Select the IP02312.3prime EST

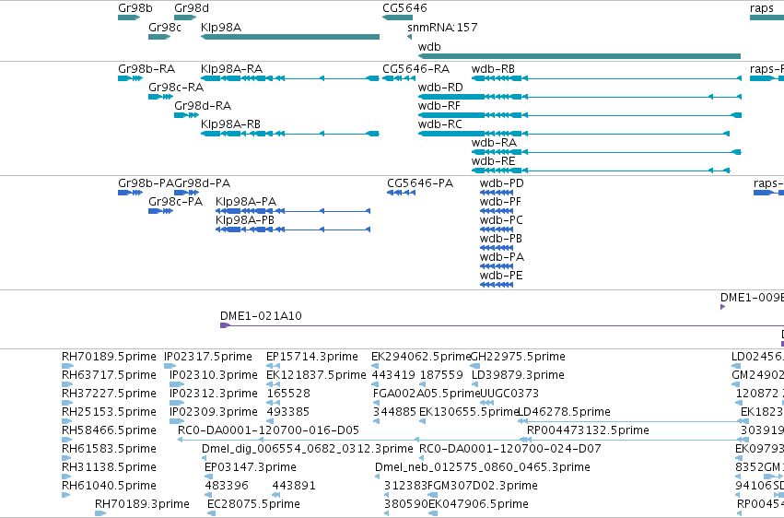click(x=177, y=404)
